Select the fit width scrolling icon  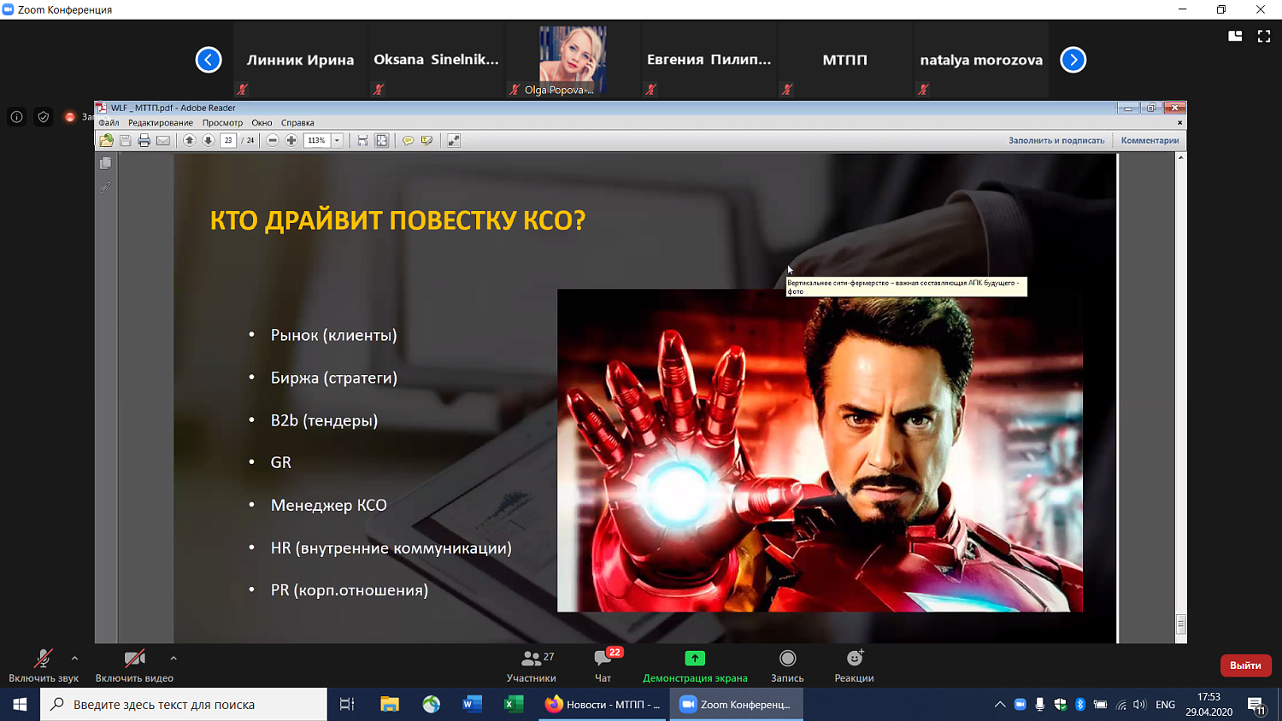coord(362,140)
